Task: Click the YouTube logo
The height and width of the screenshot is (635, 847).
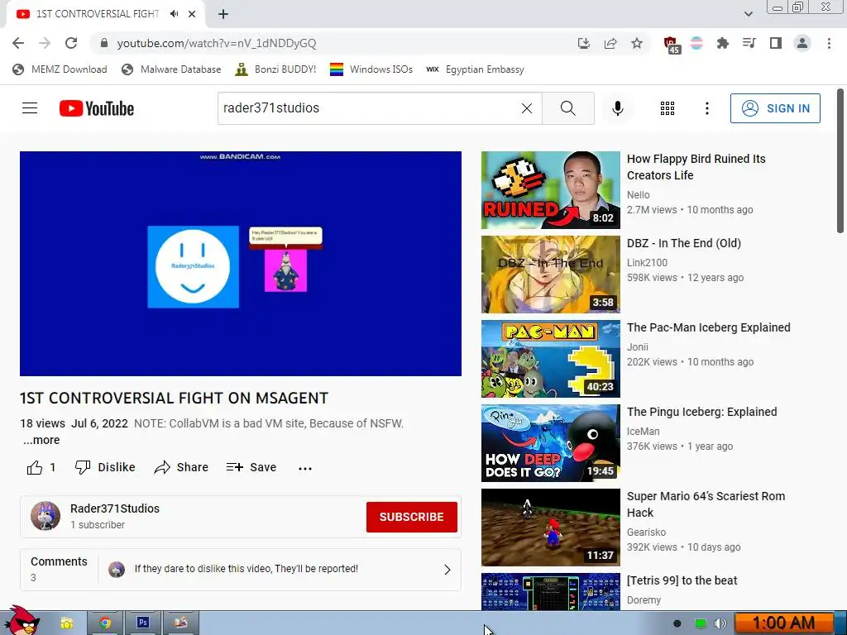Action: click(97, 108)
